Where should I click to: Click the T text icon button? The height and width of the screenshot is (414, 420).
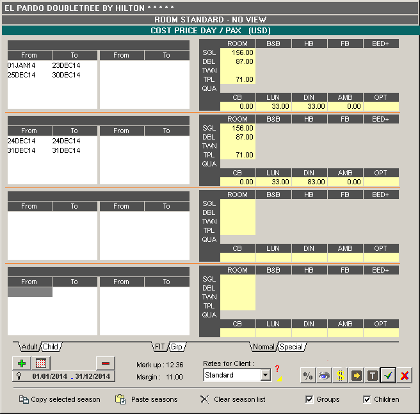tap(372, 376)
